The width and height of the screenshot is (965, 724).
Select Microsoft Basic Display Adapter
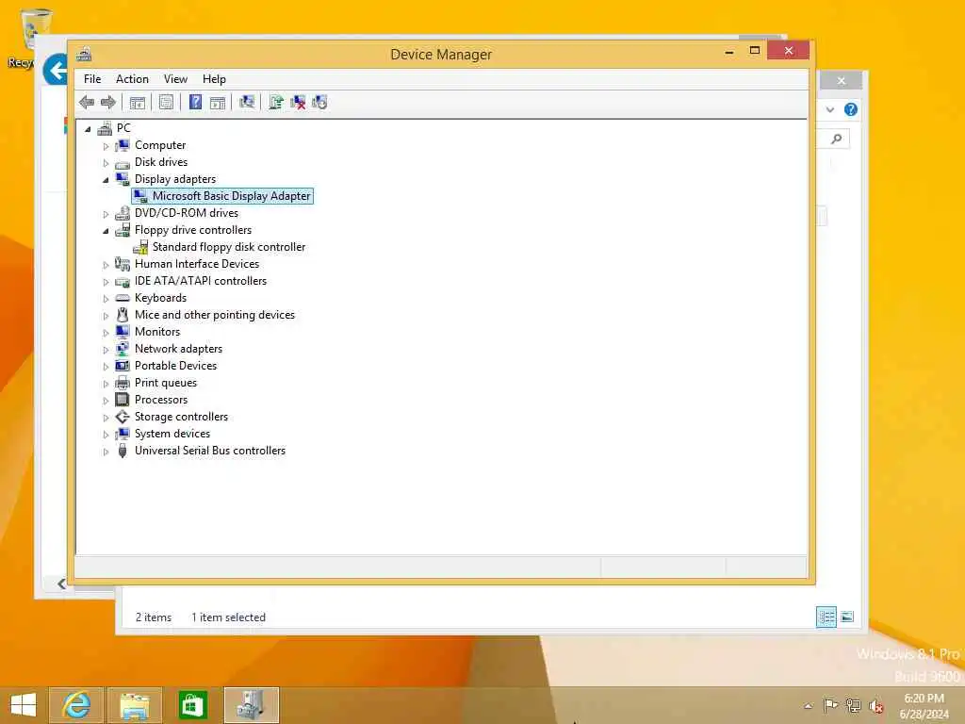click(232, 196)
